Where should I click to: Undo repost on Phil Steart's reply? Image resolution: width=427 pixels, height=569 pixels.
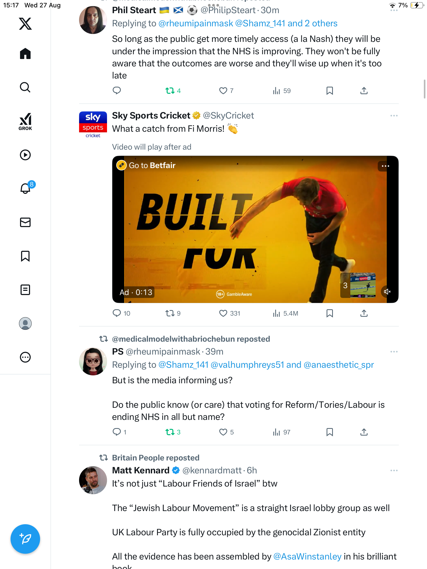[x=170, y=91]
